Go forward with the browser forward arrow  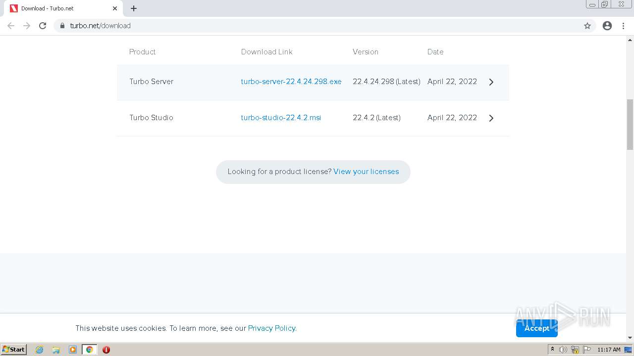(27, 26)
